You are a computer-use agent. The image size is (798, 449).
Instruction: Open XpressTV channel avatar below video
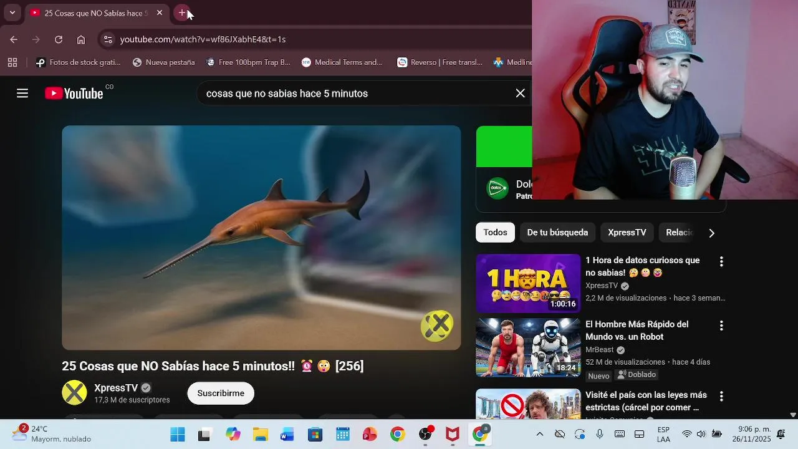click(74, 393)
